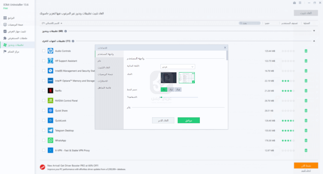Click the search field in list header
This screenshot has width=323, height=174.
pos(250,23)
